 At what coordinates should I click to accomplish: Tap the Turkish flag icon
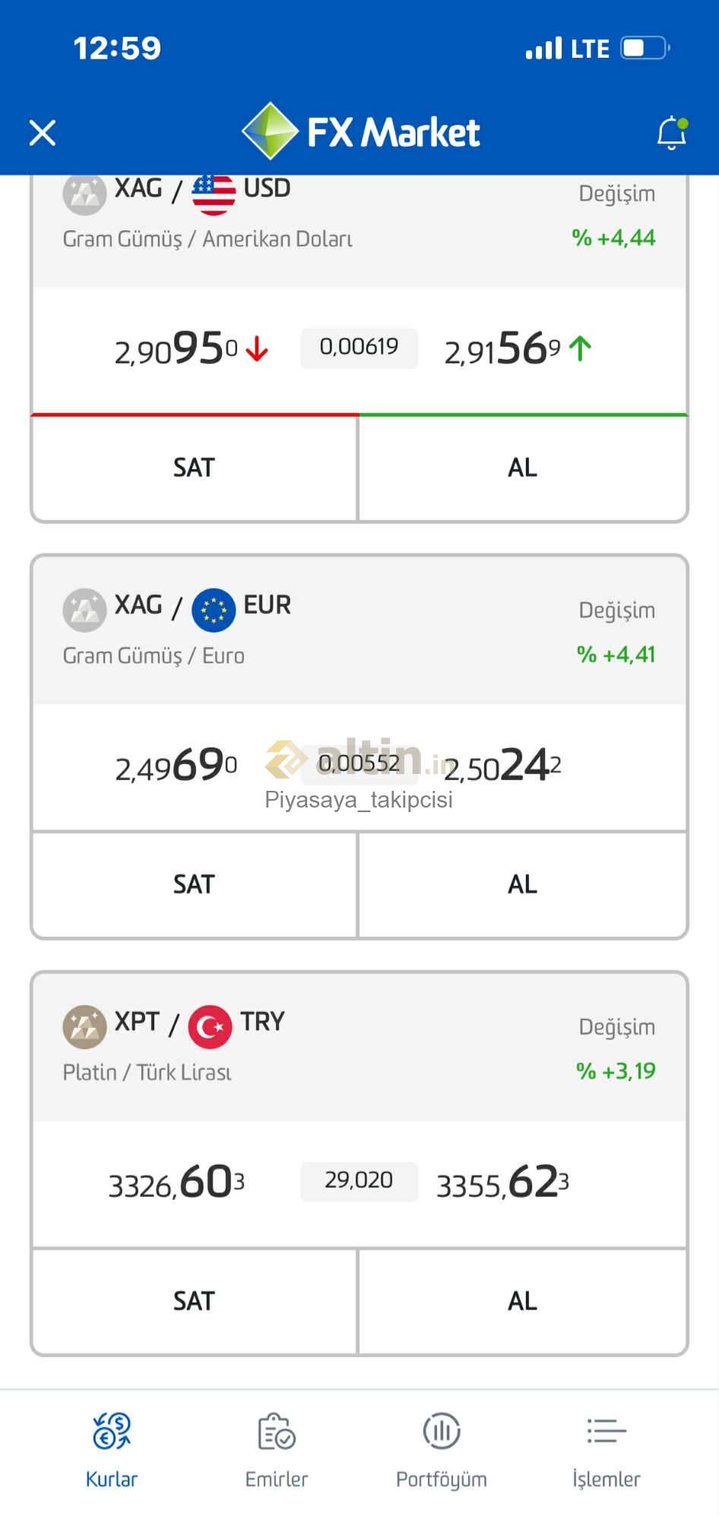coord(210,1027)
